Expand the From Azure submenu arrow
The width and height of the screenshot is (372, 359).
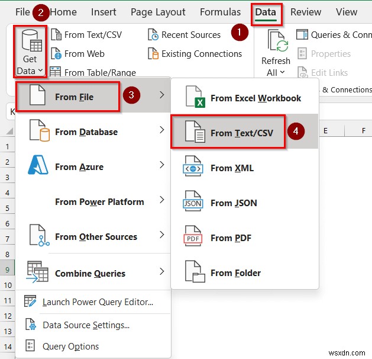coord(162,165)
